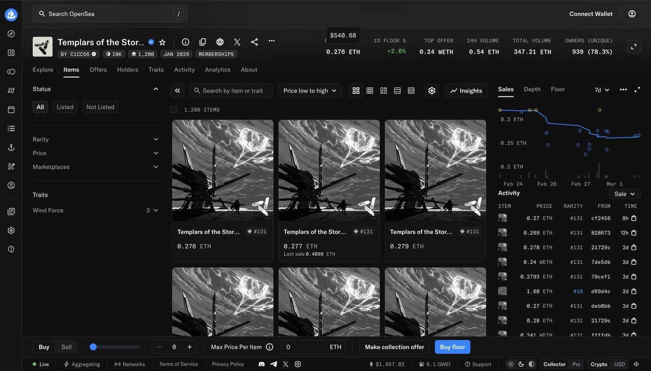Switch to Pro mode
This screenshot has height=371, width=651.
pos(577,364)
